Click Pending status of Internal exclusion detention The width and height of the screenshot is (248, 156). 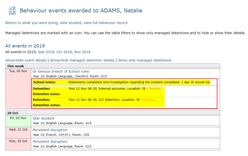pos(155,89)
